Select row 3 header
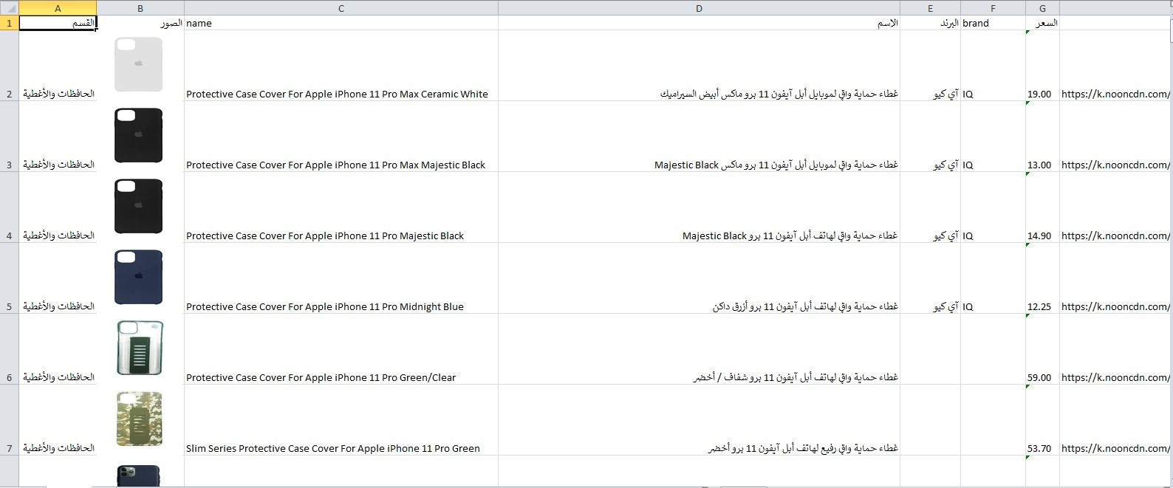This screenshot has height=488, width=1173. coord(9,137)
